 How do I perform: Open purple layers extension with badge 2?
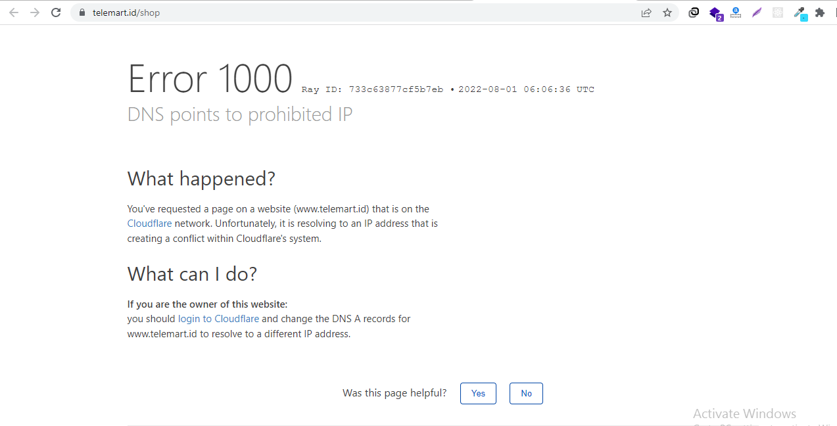pos(715,13)
